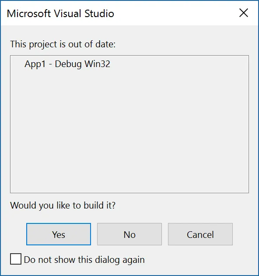Click the word Studio in the title

(99, 14)
